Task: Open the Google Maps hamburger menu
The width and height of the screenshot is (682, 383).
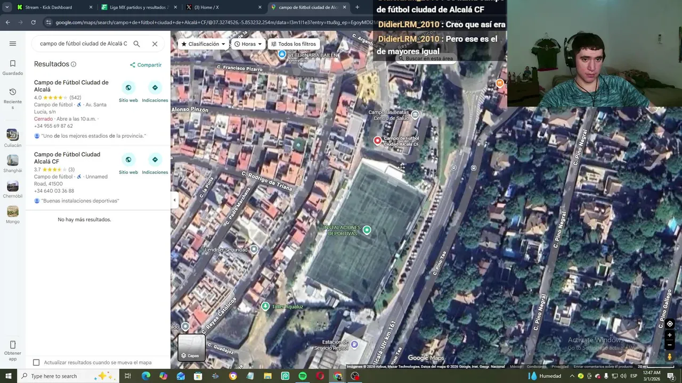Action: [13, 44]
